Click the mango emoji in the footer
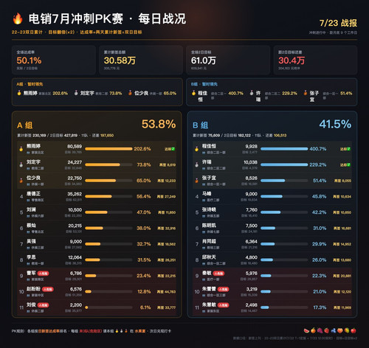 347,331
